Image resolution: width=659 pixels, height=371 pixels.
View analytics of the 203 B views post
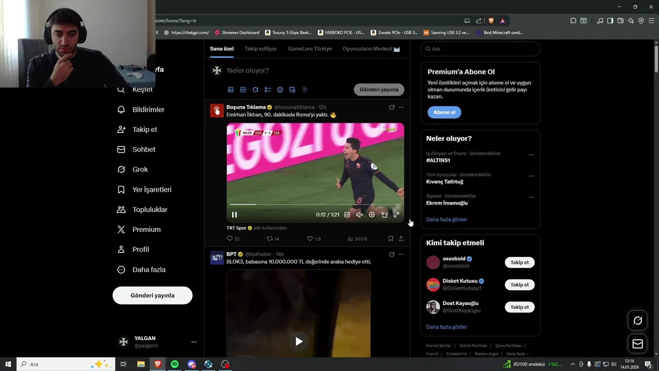pos(357,239)
